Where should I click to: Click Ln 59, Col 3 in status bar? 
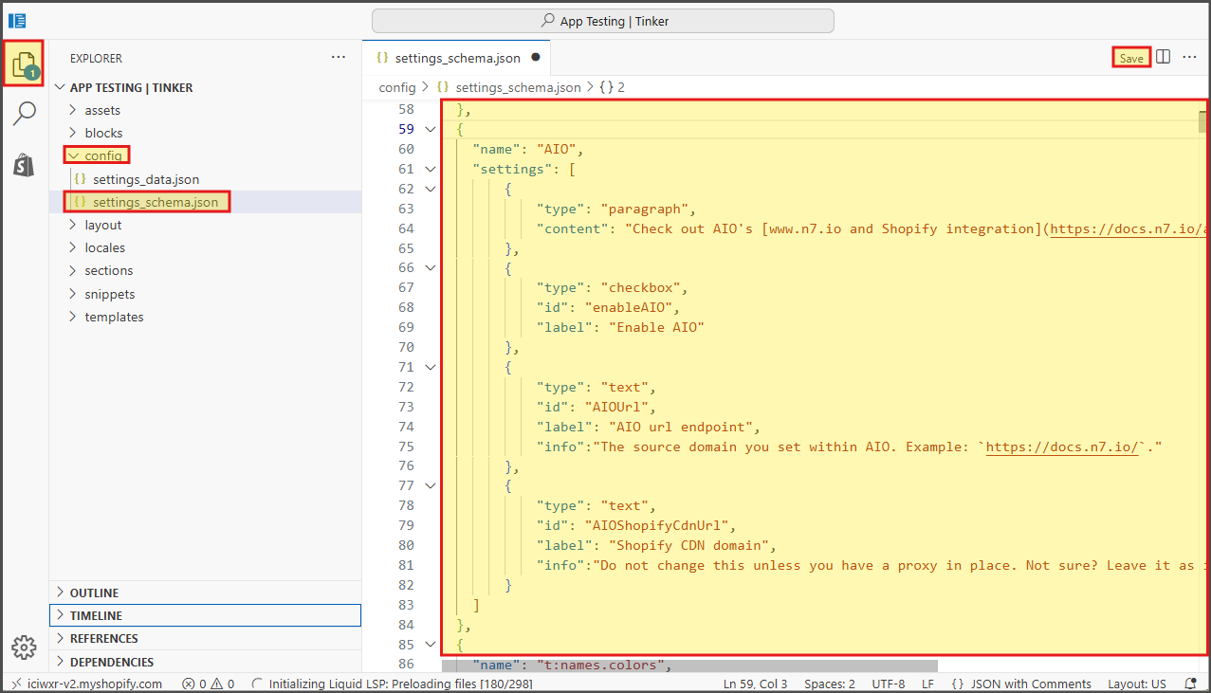[755, 684]
